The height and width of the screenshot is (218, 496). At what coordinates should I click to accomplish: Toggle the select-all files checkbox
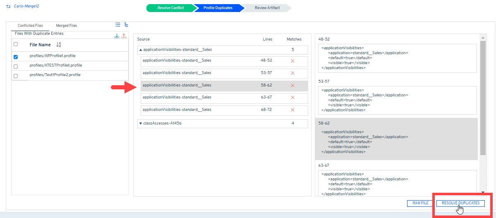(x=16, y=44)
